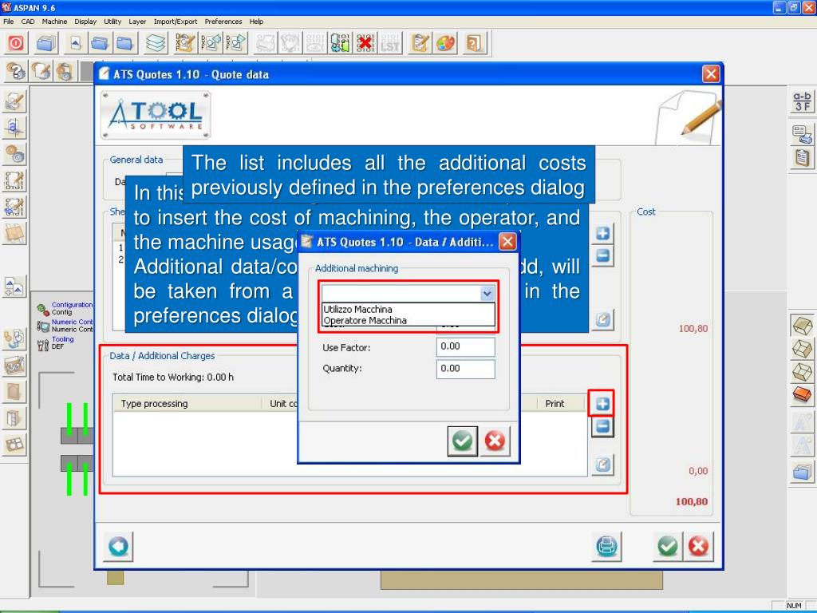The image size is (817, 613).
Task: Click the machine transfer 0101 green icon
Action: click(x=340, y=43)
